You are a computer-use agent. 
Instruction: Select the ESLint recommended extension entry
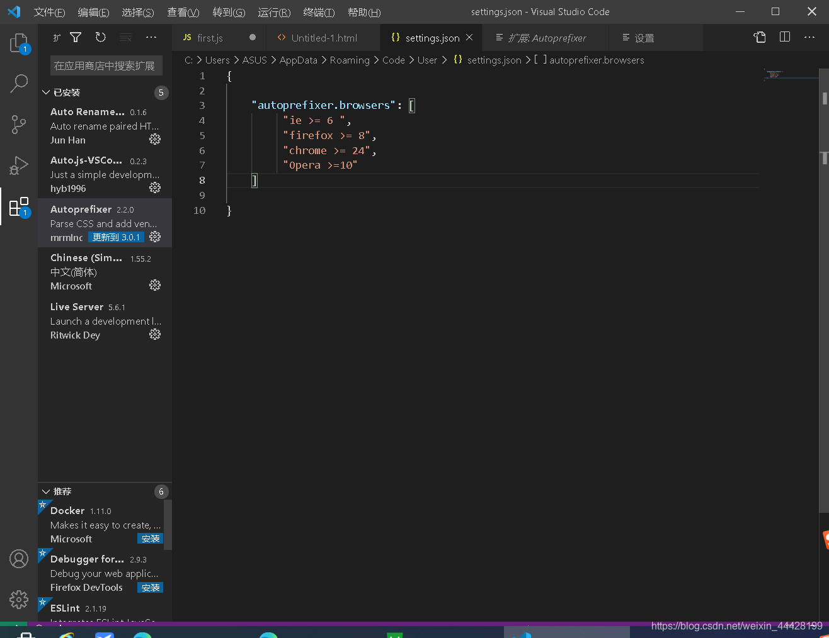[x=101, y=610]
